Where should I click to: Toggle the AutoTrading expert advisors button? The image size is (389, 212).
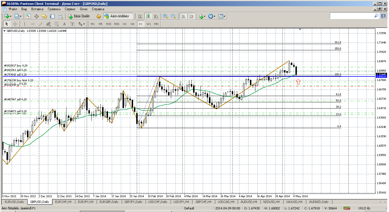coord(117,16)
